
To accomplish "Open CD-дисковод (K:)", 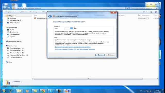I will click(15, 57).
